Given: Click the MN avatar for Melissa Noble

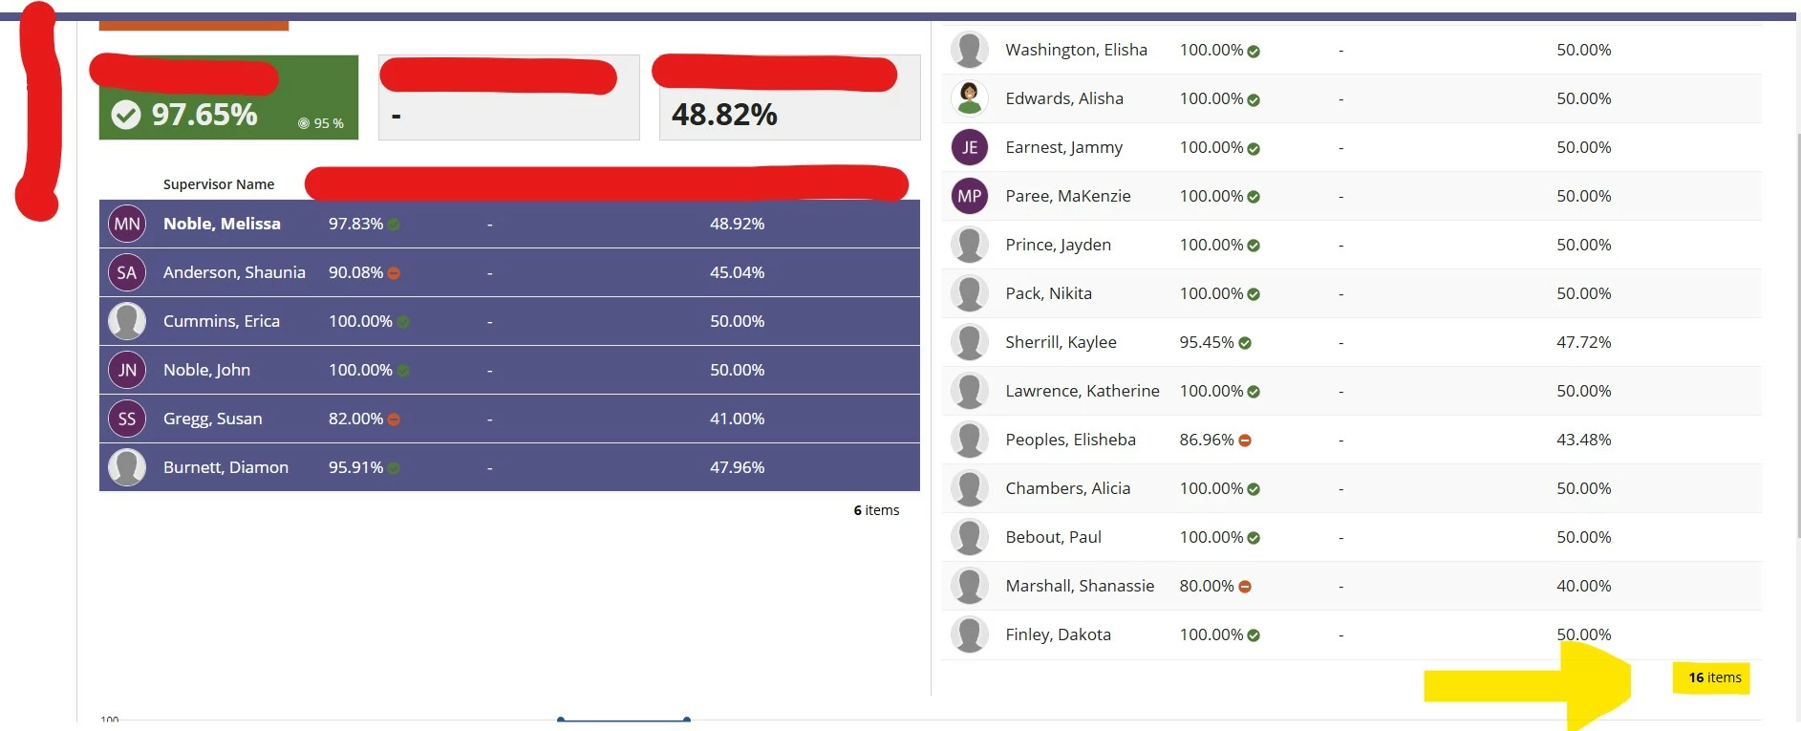Looking at the screenshot, I should click(x=127, y=224).
